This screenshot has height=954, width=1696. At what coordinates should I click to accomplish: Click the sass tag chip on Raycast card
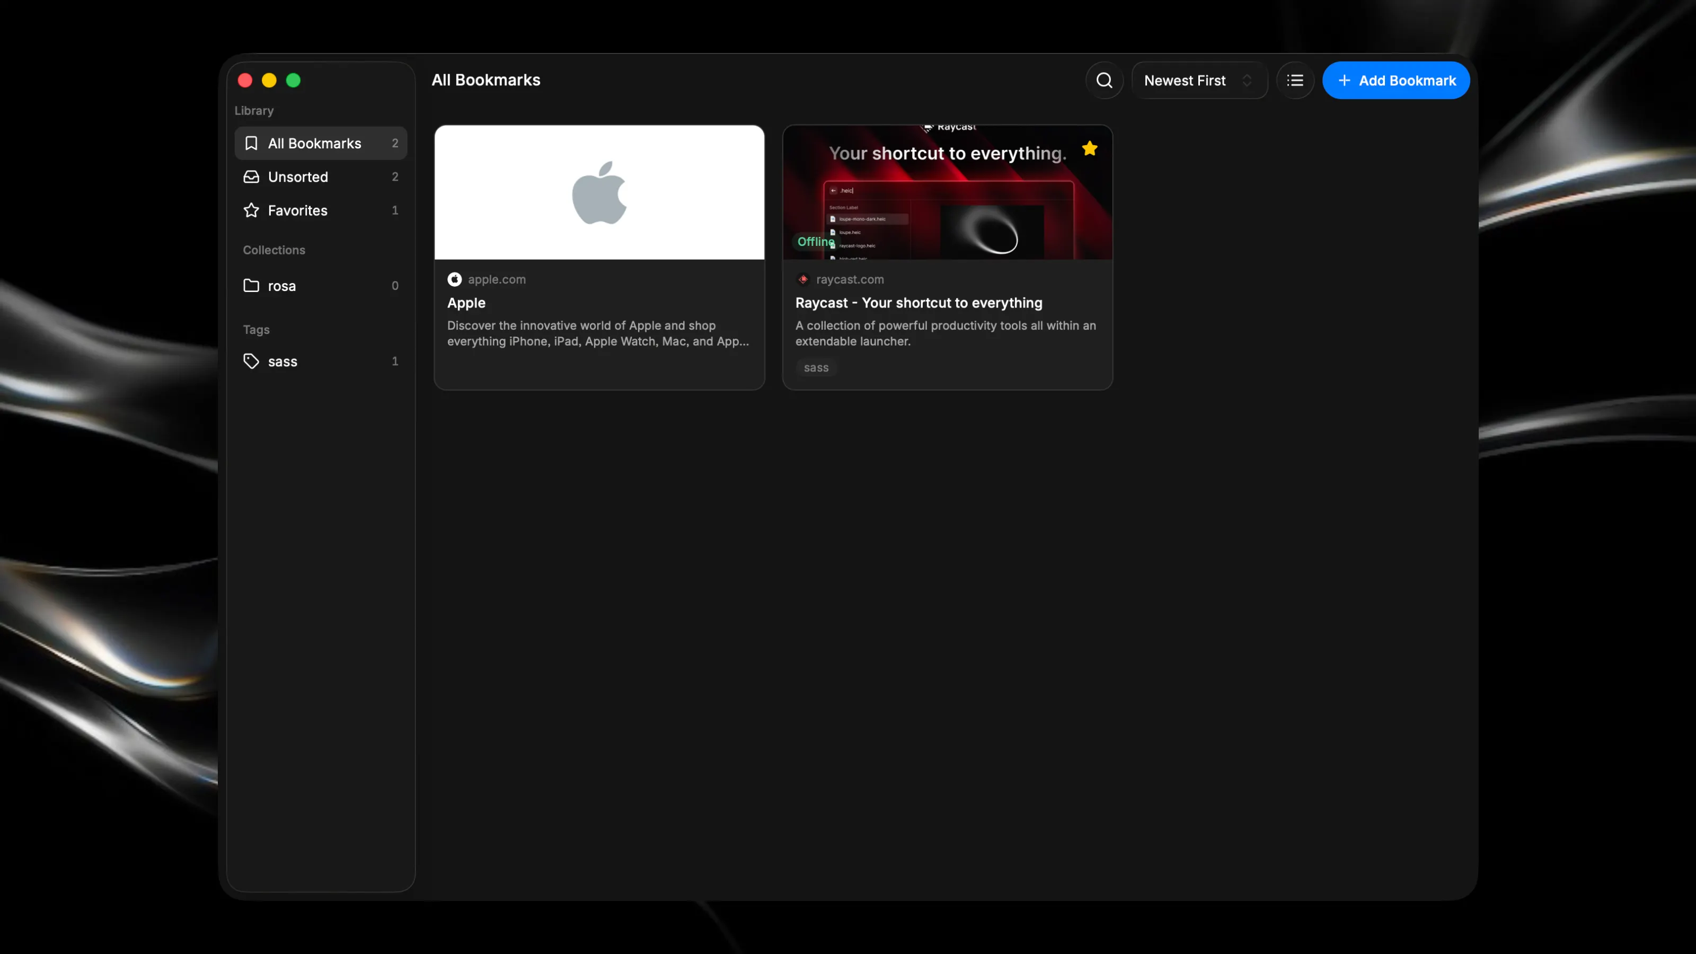click(x=816, y=368)
